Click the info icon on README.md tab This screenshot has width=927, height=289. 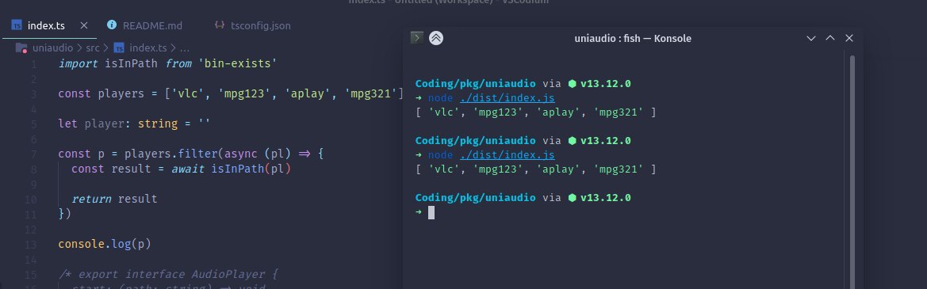111,25
